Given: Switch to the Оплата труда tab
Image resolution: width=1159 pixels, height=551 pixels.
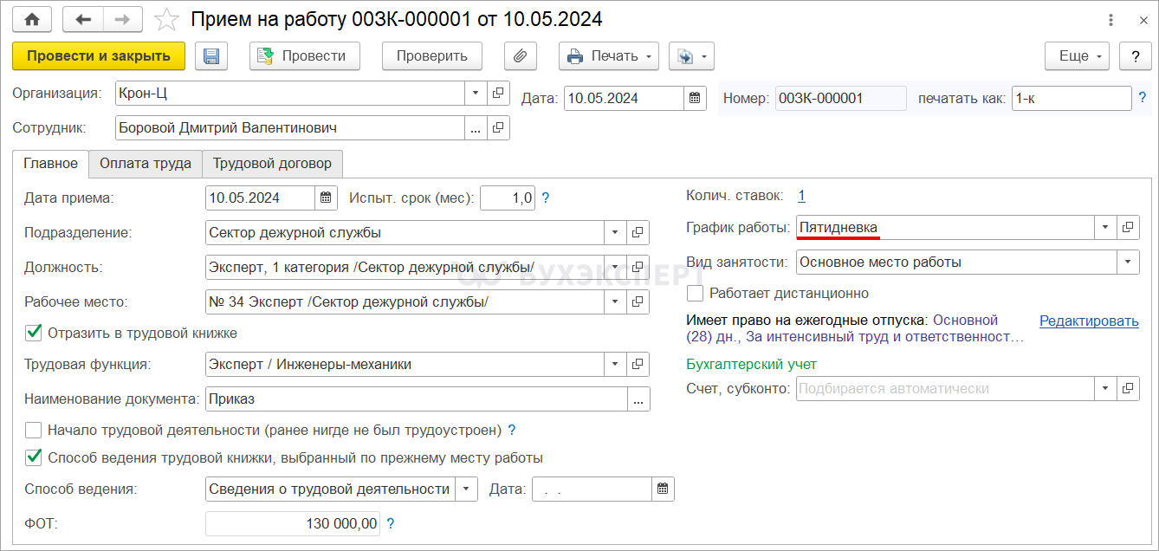Looking at the screenshot, I should tap(146, 164).
